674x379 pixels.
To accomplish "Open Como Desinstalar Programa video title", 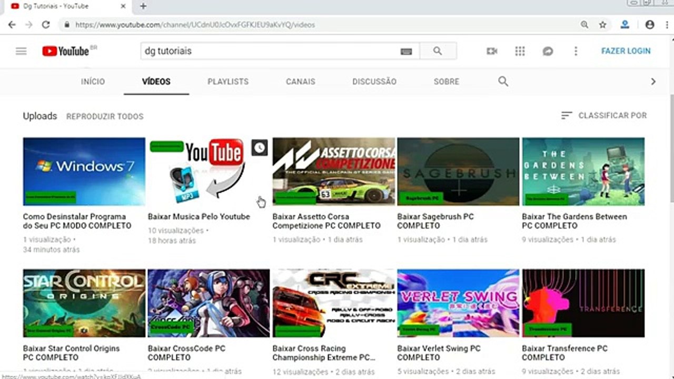I will tap(77, 221).
